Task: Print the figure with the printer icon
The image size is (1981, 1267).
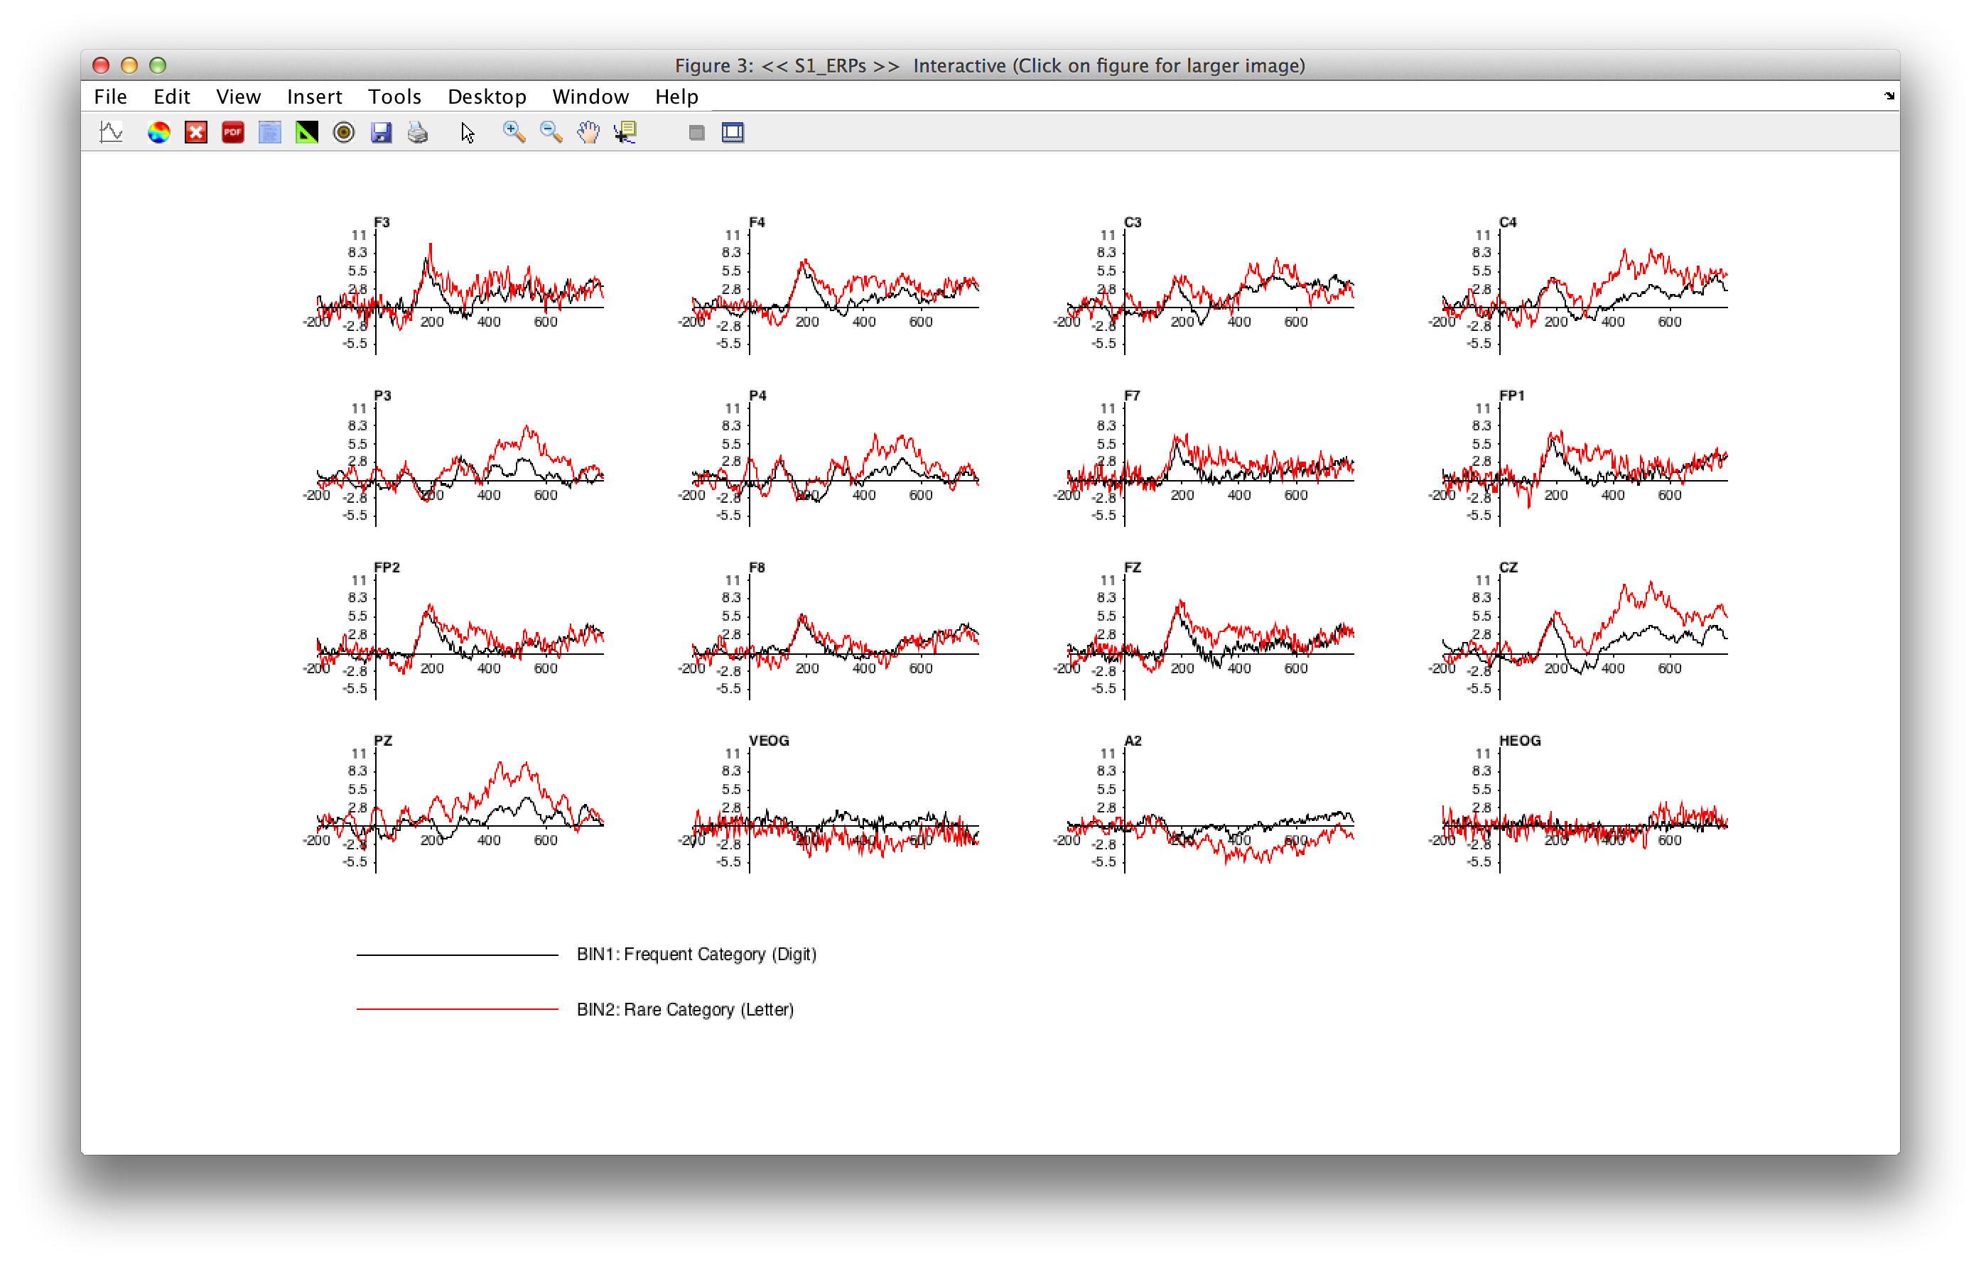Action: pyautogui.click(x=418, y=133)
